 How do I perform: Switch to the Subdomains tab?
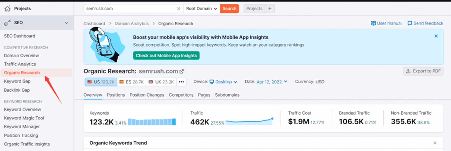227,95
